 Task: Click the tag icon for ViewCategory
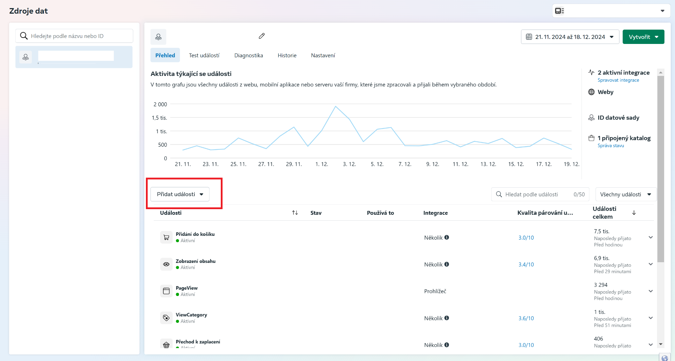[166, 318]
